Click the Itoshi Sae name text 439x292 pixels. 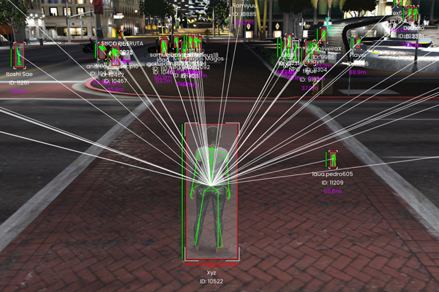(x=18, y=74)
